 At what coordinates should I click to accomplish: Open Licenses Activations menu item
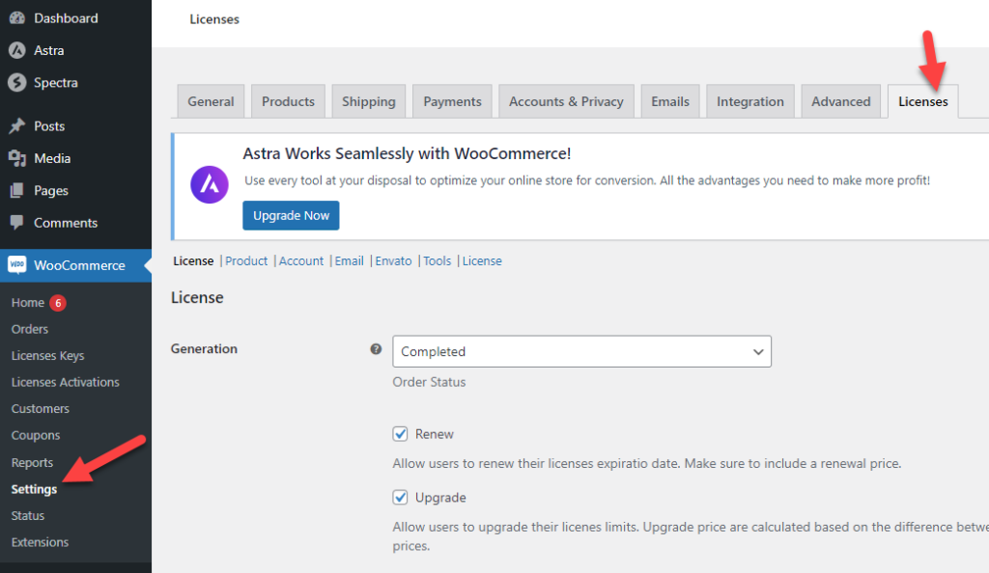point(65,382)
